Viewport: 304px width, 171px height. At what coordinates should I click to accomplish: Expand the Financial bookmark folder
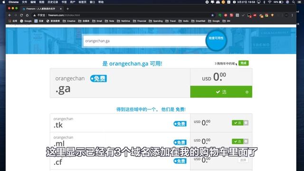point(139,21)
